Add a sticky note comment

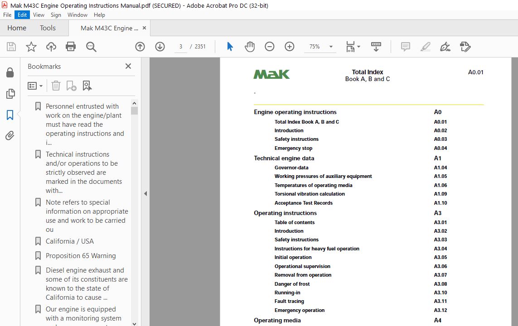pos(405,47)
